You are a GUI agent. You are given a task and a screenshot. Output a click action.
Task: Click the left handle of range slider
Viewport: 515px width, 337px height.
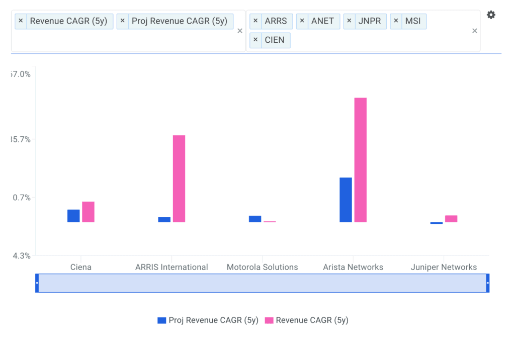(x=37, y=283)
